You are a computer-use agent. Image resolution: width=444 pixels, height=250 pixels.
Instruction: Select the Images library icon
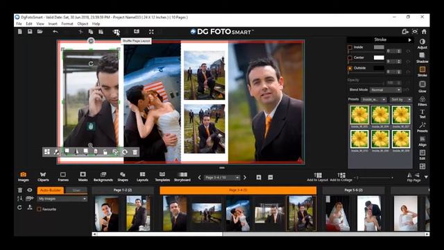(x=23, y=176)
